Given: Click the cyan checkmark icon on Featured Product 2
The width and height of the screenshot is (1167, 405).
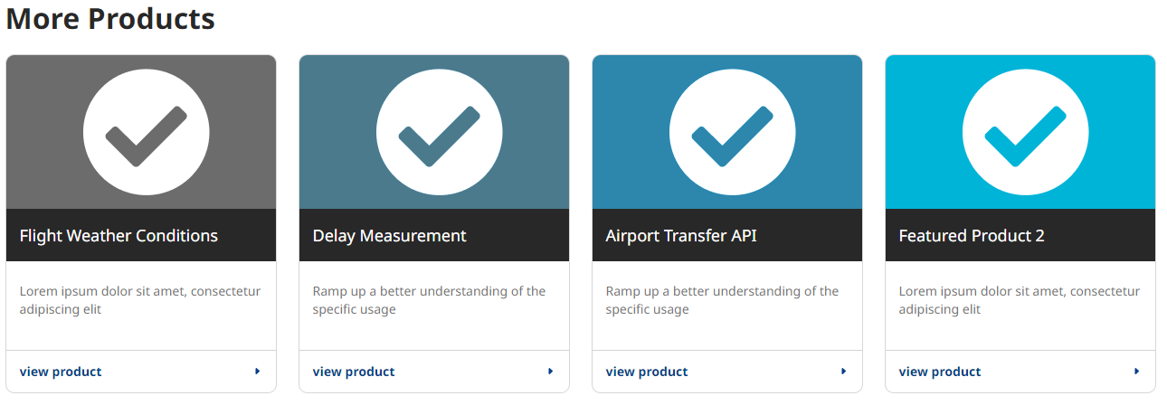Looking at the screenshot, I should pos(1026,132).
